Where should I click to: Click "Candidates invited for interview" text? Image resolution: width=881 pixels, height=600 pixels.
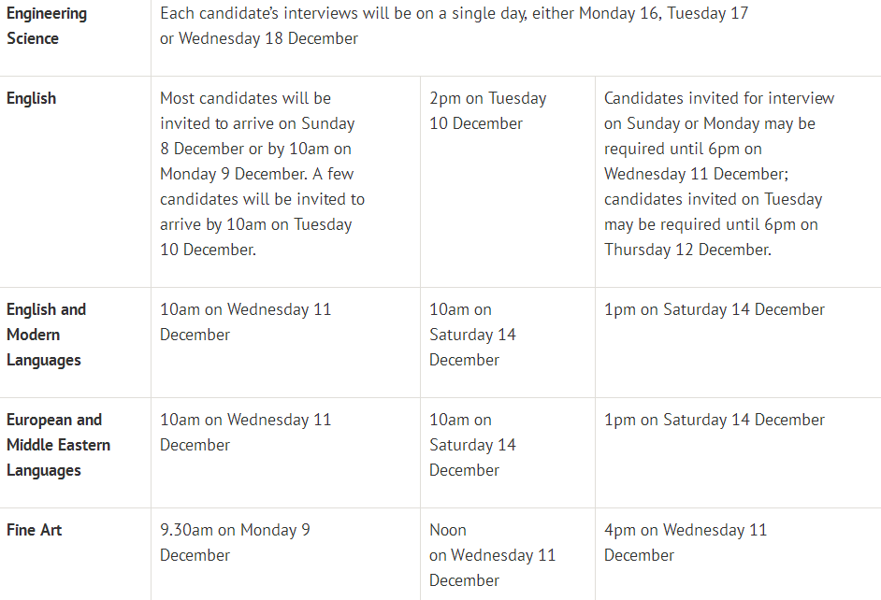pyautogui.click(x=718, y=98)
